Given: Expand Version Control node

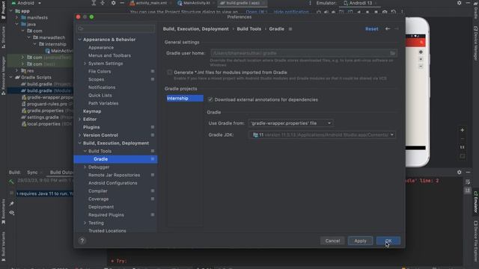Looking at the screenshot, I should pos(80,135).
